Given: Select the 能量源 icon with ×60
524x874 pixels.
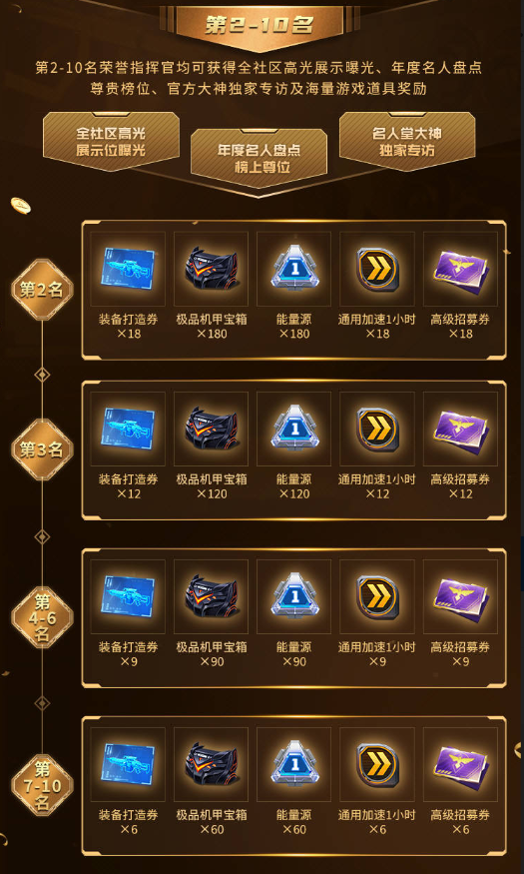Looking at the screenshot, I should 294,764.
